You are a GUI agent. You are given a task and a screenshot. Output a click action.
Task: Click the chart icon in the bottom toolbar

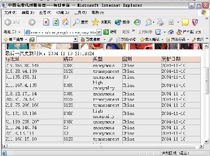click(168, 40)
